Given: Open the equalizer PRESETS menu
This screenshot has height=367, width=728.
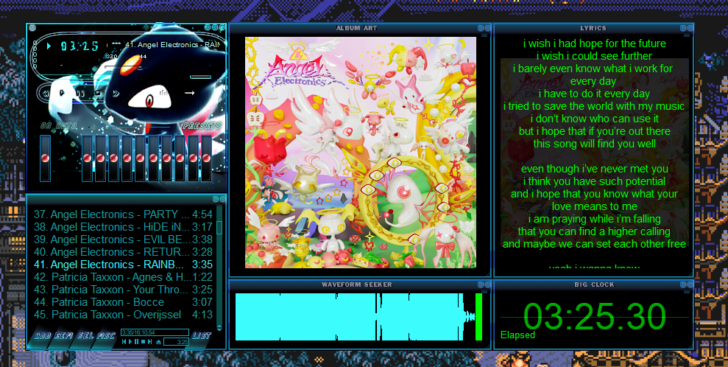Looking at the screenshot, I should pyautogui.click(x=202, y=126).
